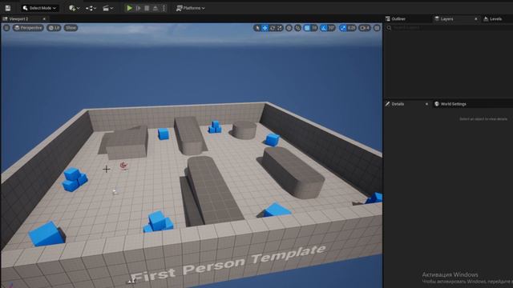The width and height of the screenshot is (513, 288).
Task: Select the First Person Template text on wall
Action: (228, 263)
